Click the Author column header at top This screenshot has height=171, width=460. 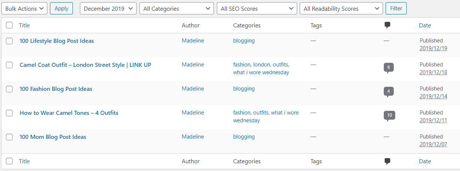191,25
